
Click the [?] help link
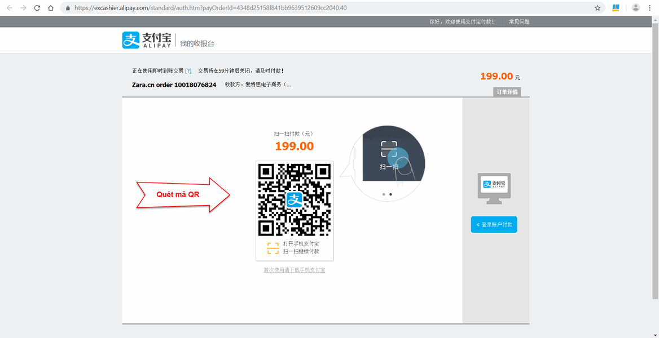pyautogui.click(x=188, y=71)
